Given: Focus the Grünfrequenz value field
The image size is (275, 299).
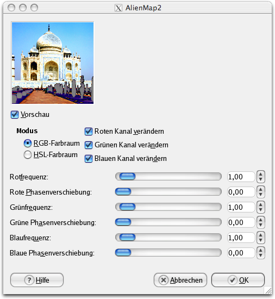Looking at the screenshot, I should [241, 207].
